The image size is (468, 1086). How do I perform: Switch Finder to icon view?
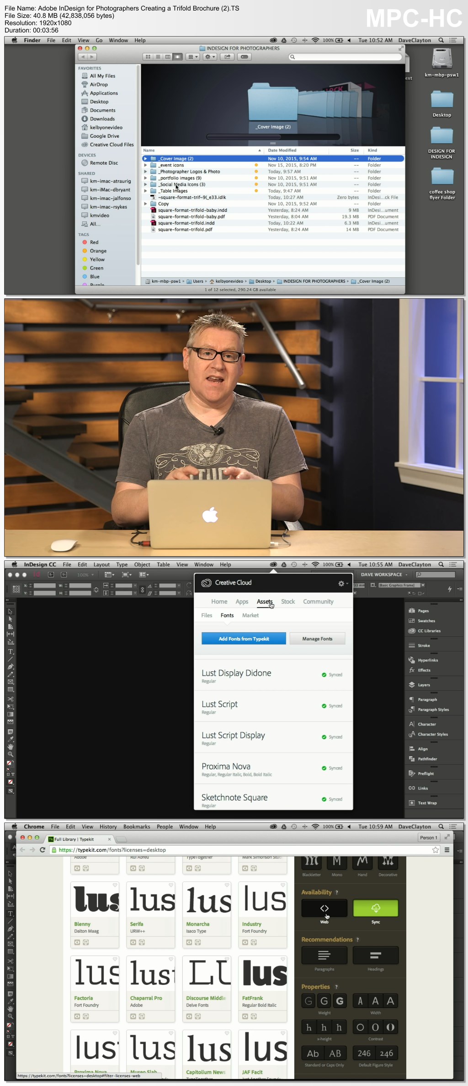(x=148, y=57)
